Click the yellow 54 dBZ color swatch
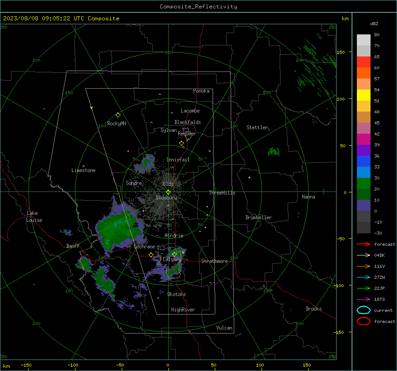This screenshot has width=397, height=371. (363, 95)
